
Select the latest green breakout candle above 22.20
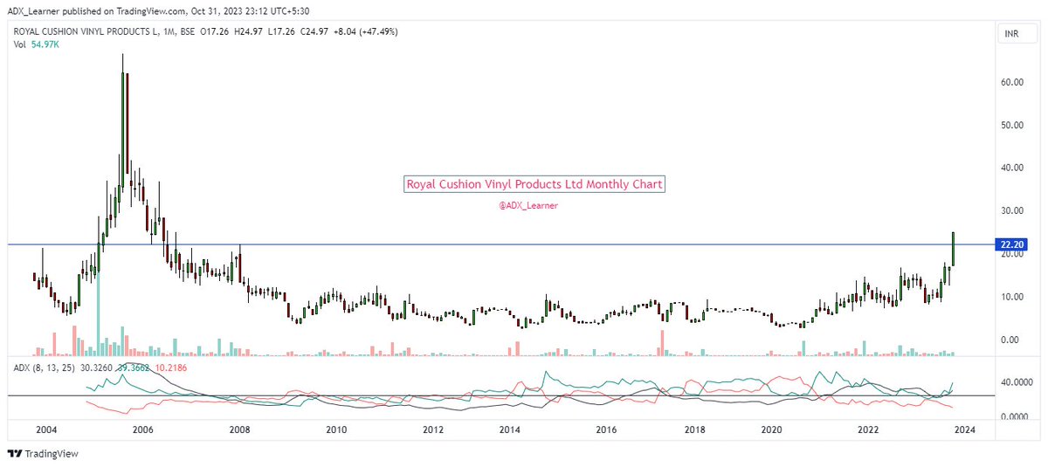pos(954,249)
